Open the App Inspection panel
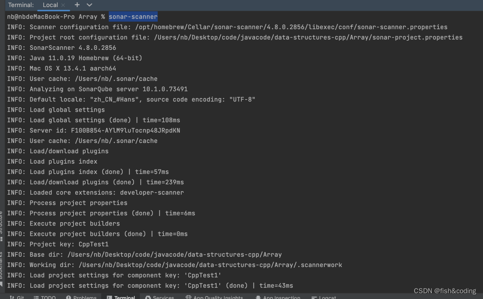Viewport: 483px width, 299px height. [278, 297]
